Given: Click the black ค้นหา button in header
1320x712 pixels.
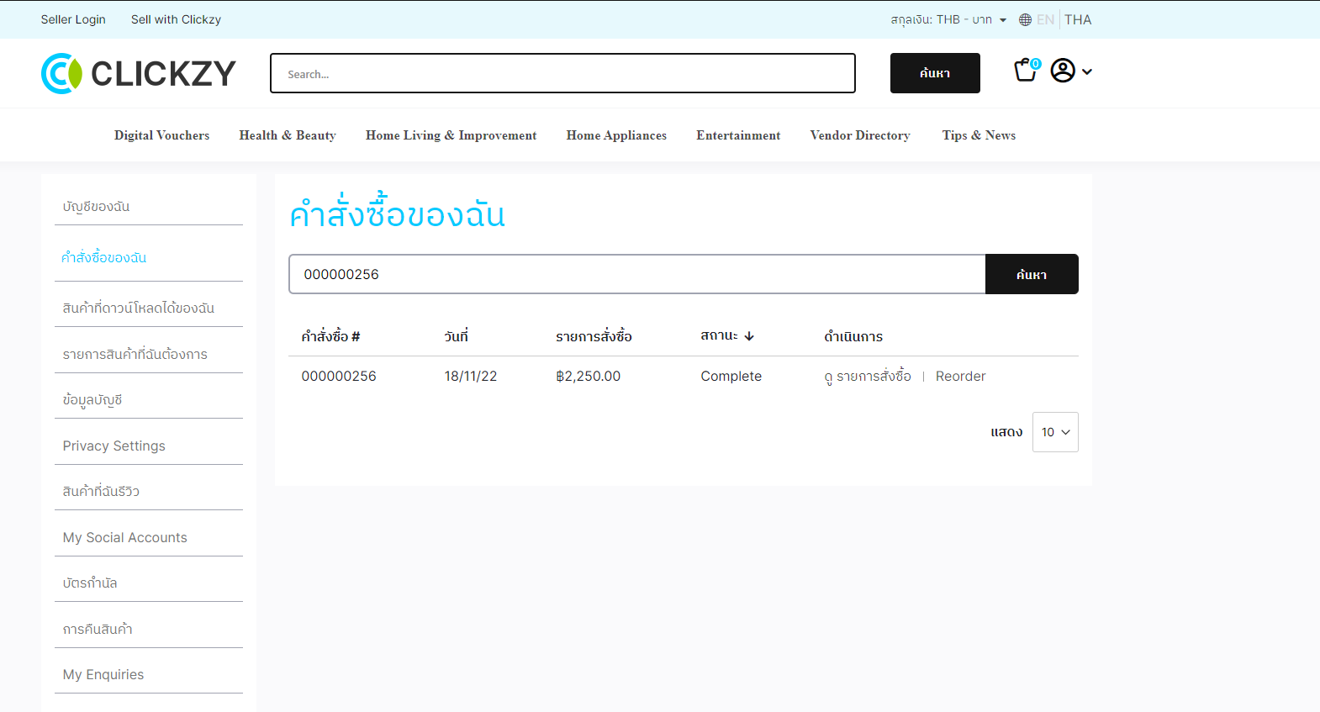Looking at the screenshot, I should (x=935, y=73).
